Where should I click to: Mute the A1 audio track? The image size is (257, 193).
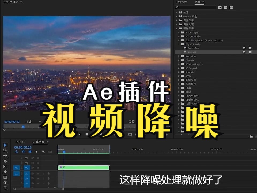pyautogui.click(x=38, y=173)
